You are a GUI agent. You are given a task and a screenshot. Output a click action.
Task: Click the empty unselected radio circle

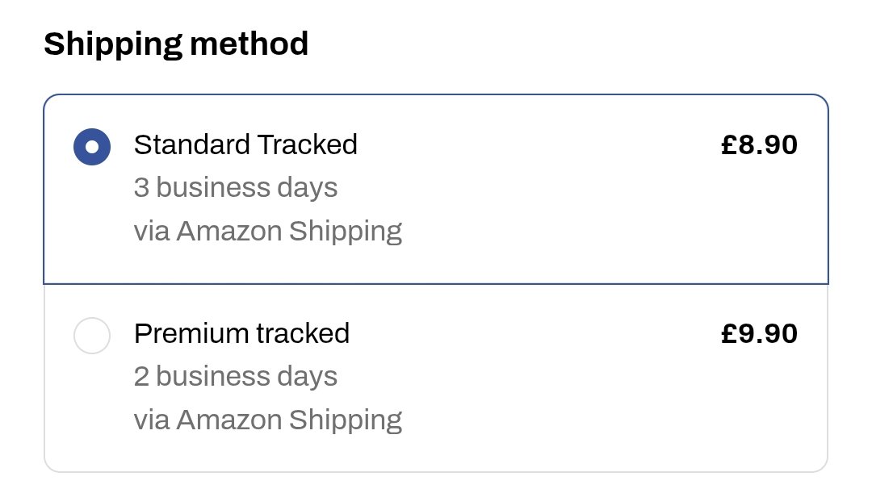pos(92,336)
